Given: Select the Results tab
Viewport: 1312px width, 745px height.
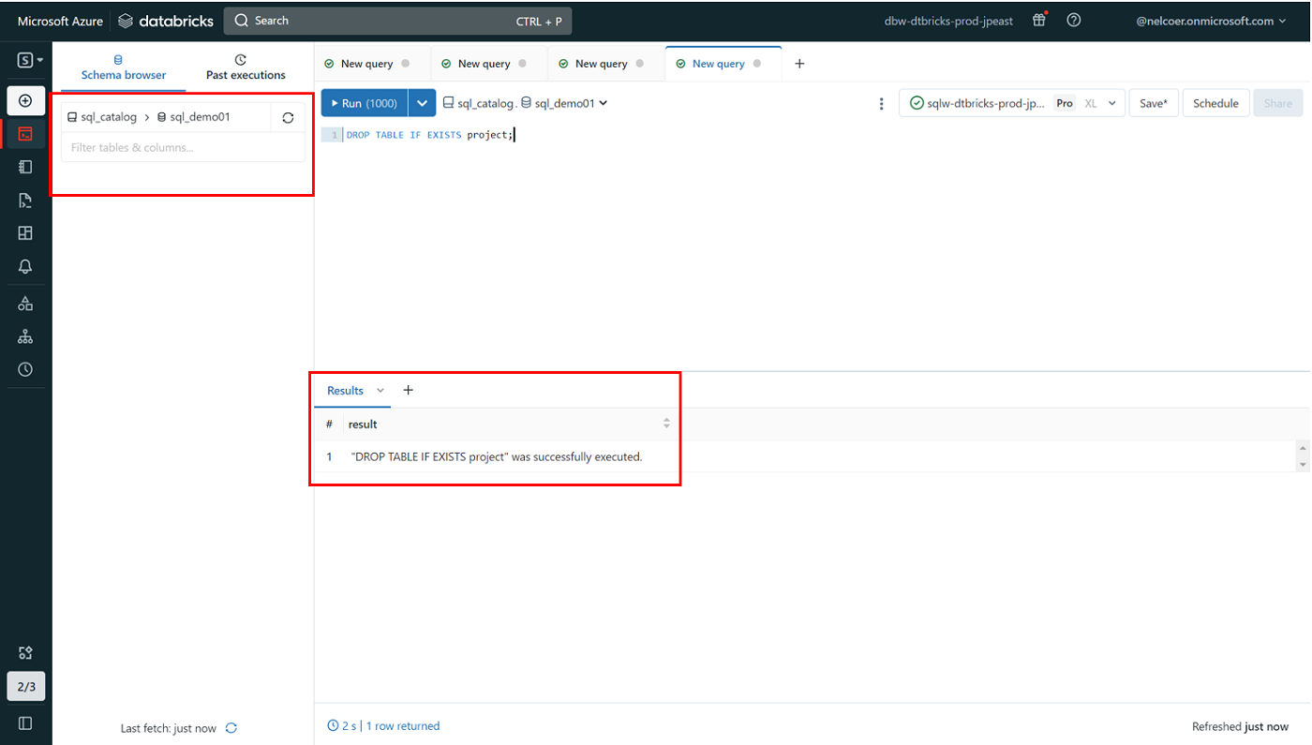Looking at the screenshot, I should pos(345,391).
